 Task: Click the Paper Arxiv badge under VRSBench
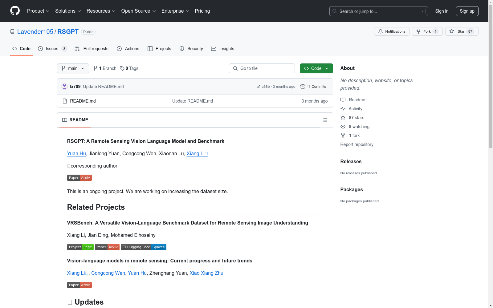coord(107,247)
